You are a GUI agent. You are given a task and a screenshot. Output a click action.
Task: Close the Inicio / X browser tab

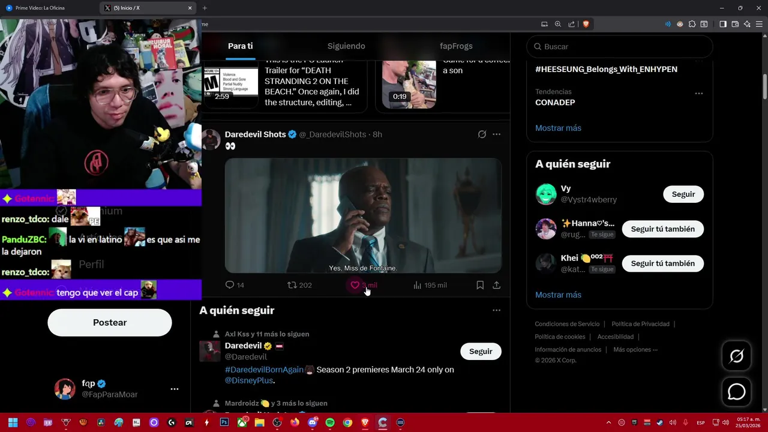click(x=190, y=8)
